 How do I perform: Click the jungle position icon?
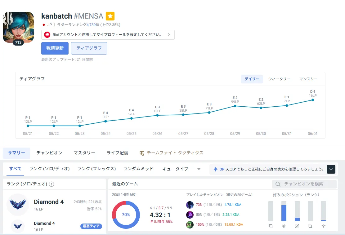coord(284,226)
